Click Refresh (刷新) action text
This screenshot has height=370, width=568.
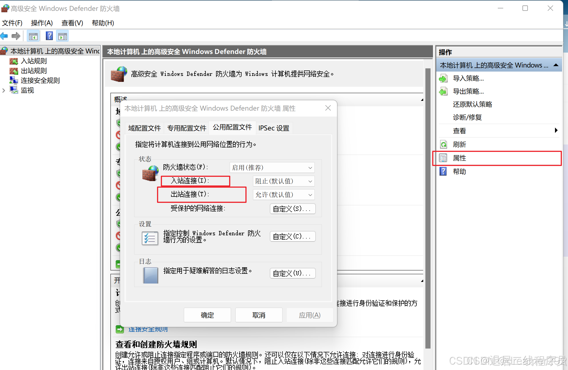pyautogui.click(x=459, y=144)
